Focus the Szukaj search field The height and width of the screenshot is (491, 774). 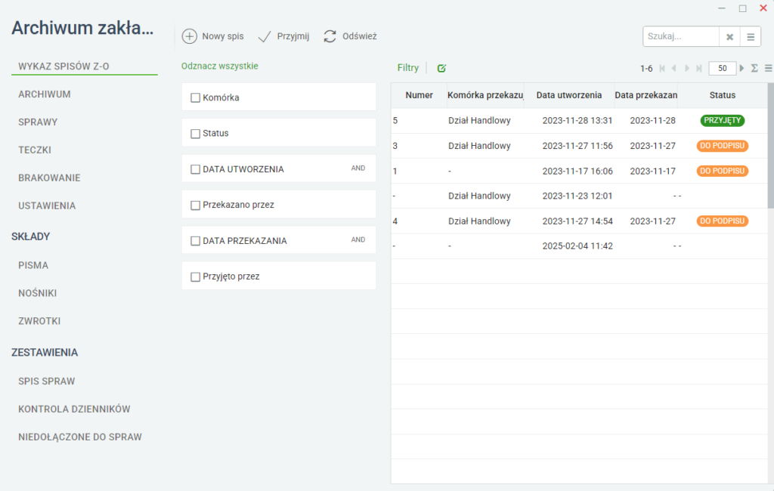coord(681,36)
